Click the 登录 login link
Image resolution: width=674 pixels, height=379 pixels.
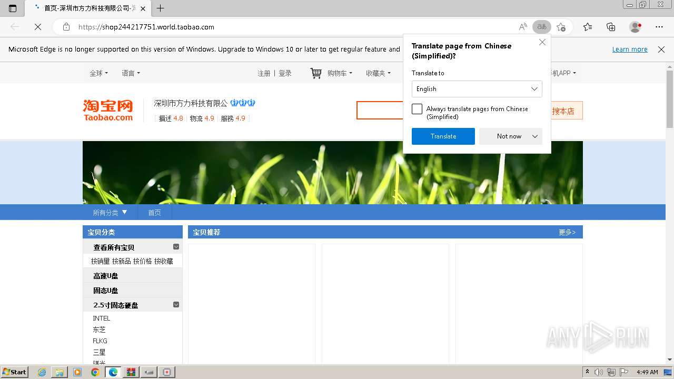click(x=285, y=73)
